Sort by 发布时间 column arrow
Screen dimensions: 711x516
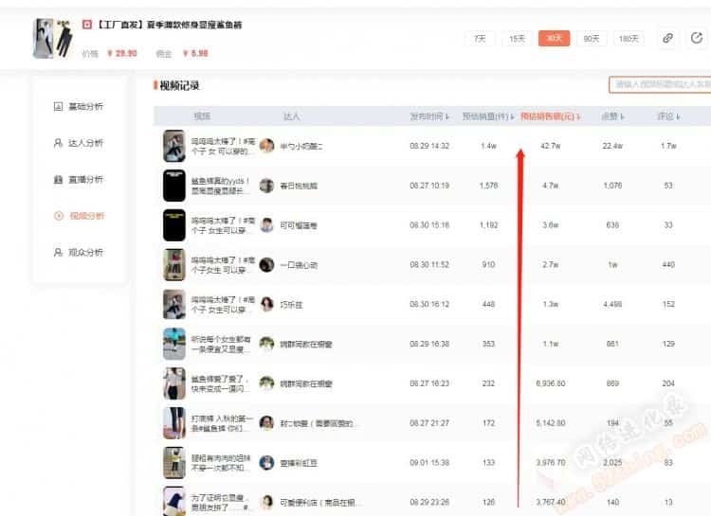coord(447,116)
